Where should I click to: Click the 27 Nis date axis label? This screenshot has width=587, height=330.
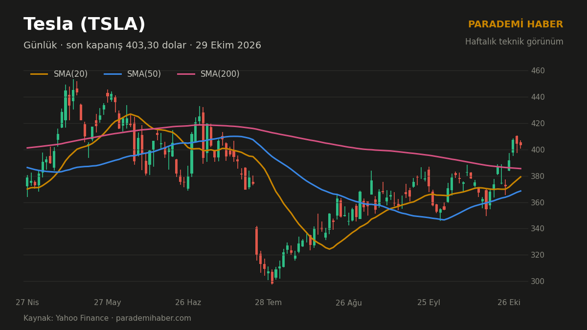[x=27, y=303]
